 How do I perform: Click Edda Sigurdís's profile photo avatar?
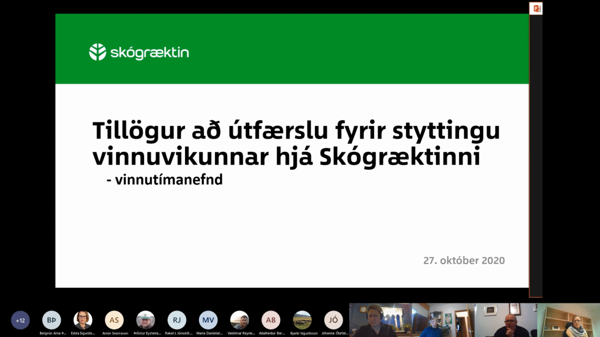coord(83,320)
